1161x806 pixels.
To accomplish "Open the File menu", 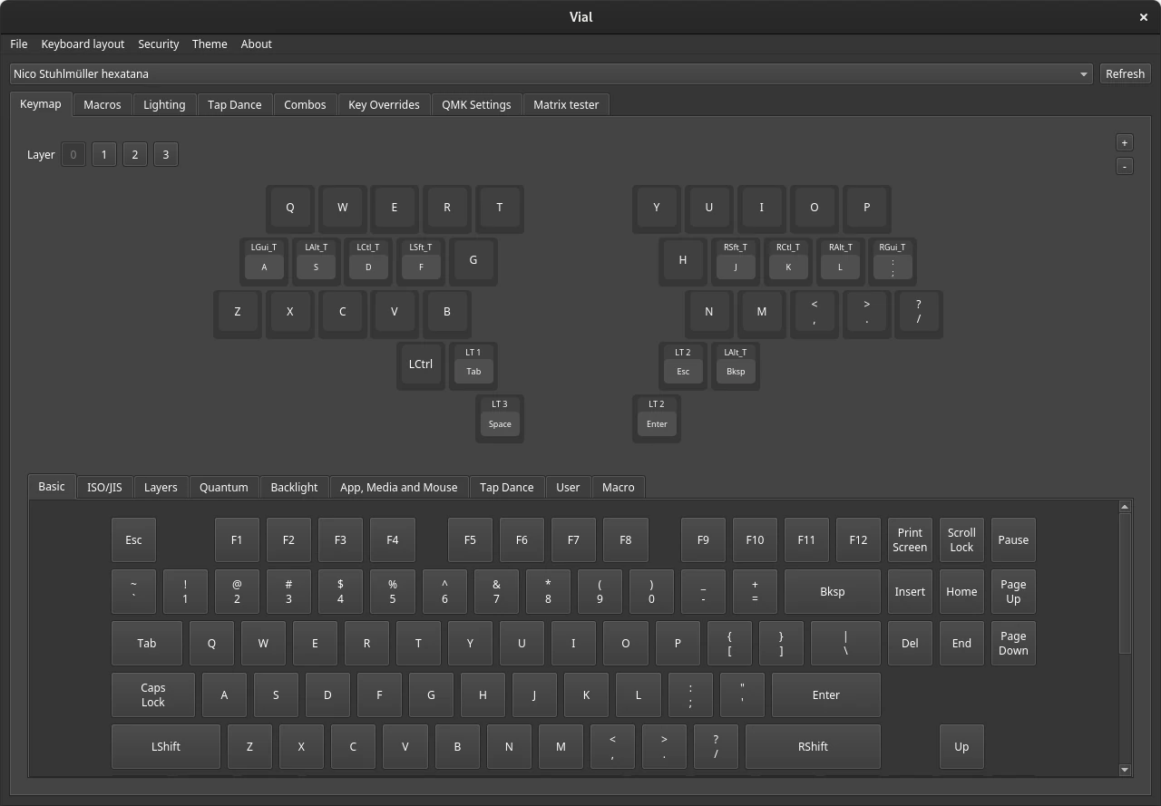I will pyautogui.click(x=18, y=44).
